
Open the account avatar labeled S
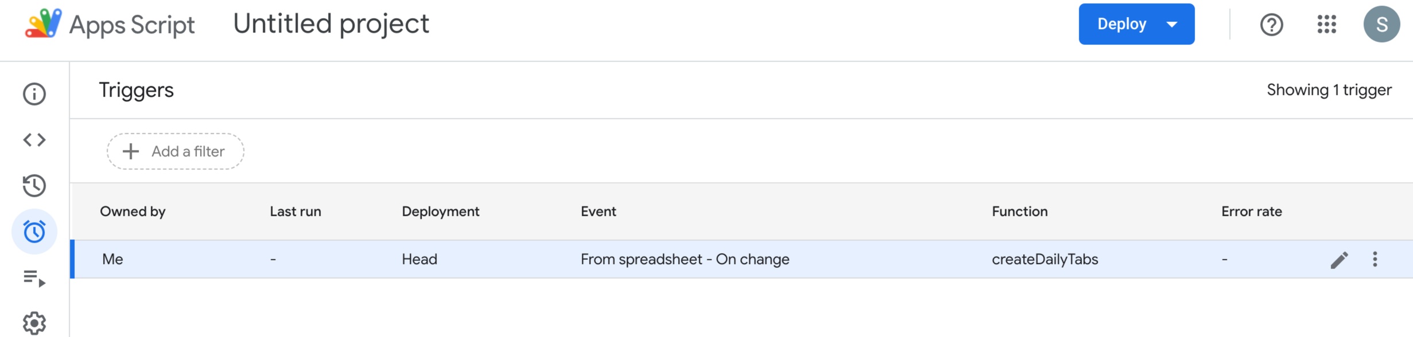[x=1382, y=24]
